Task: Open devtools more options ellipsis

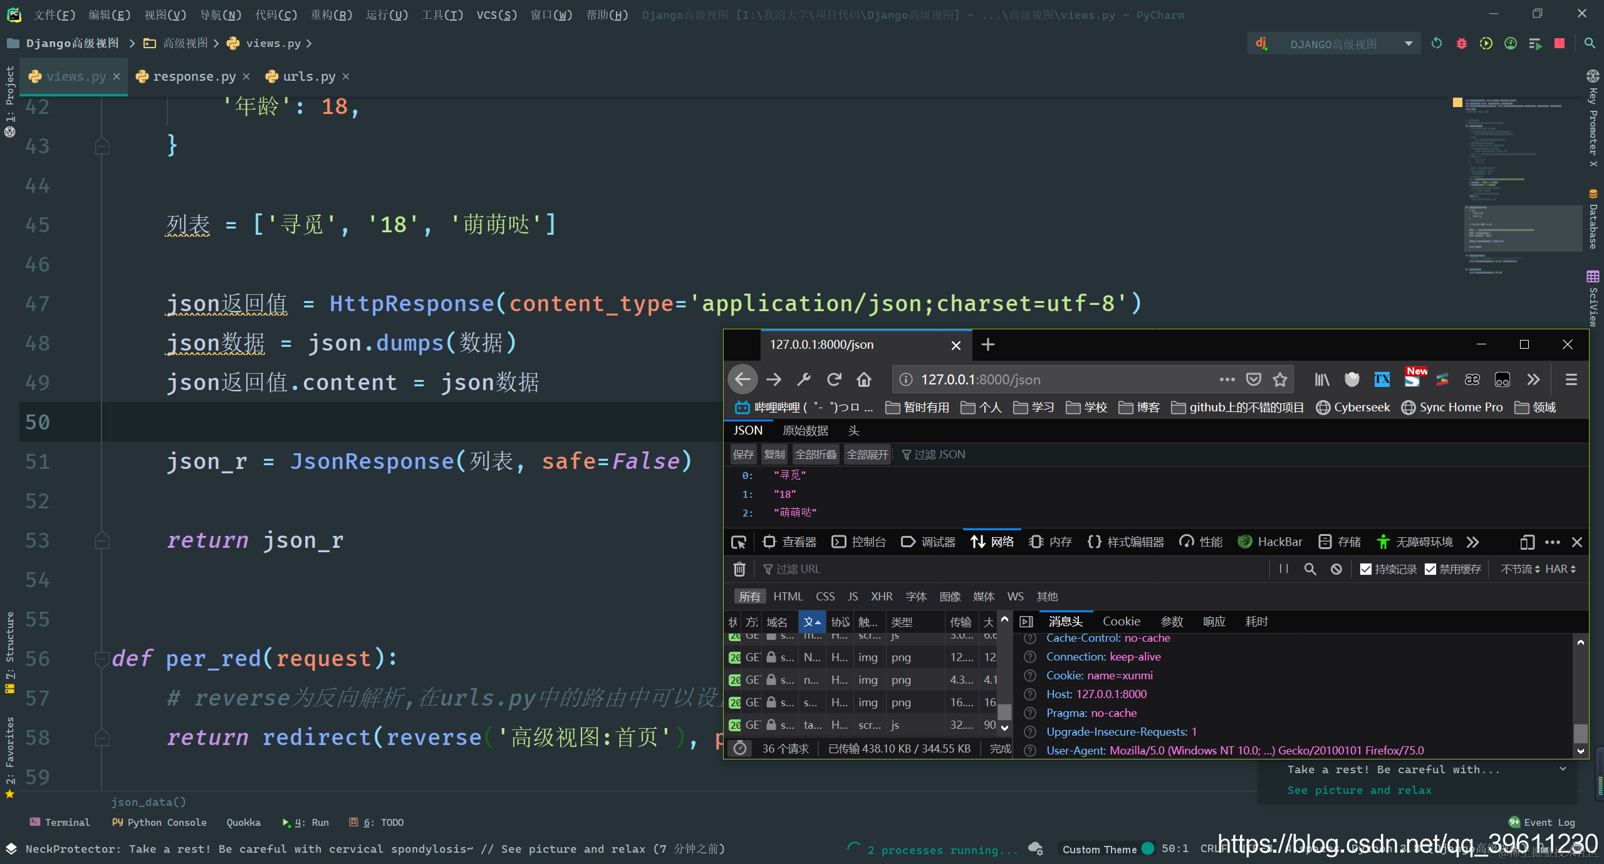Action: [x=1553, y=542]
